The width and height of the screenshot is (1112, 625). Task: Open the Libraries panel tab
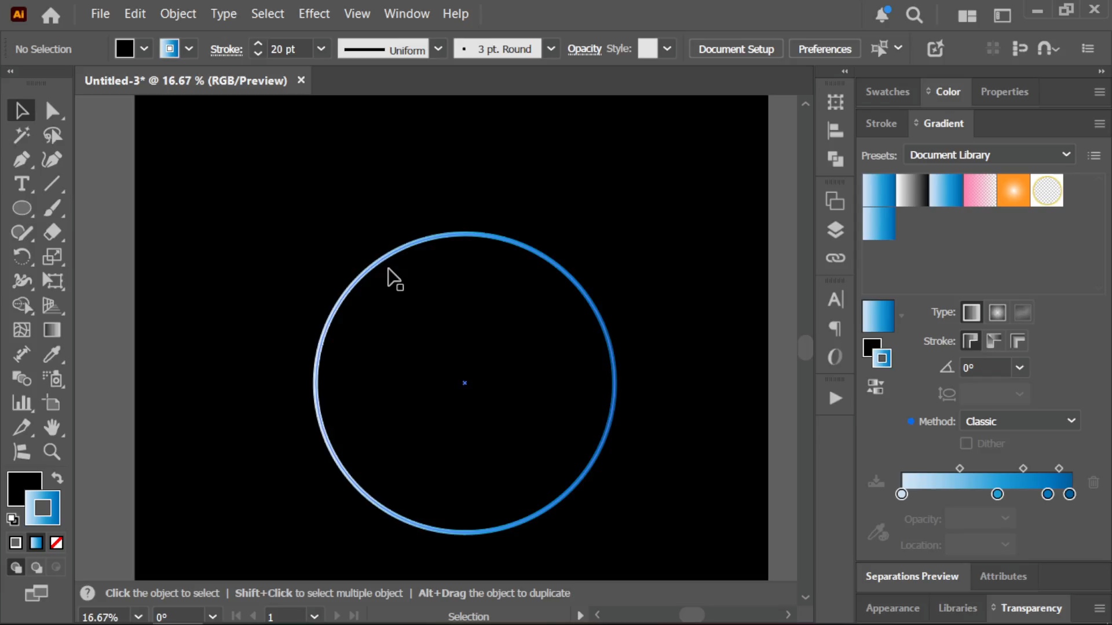[x=957, y=608]
